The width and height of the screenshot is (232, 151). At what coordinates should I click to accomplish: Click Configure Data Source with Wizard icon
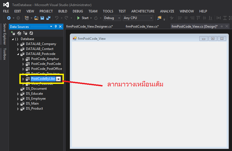(25, 33)
